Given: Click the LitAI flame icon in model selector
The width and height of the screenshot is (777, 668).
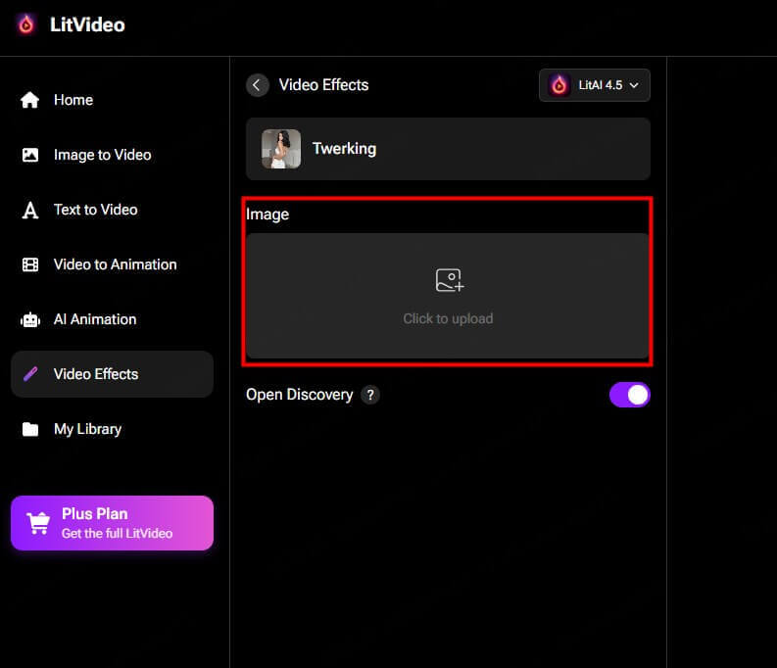Looking at the screenshot, I should tap(558, 85).
